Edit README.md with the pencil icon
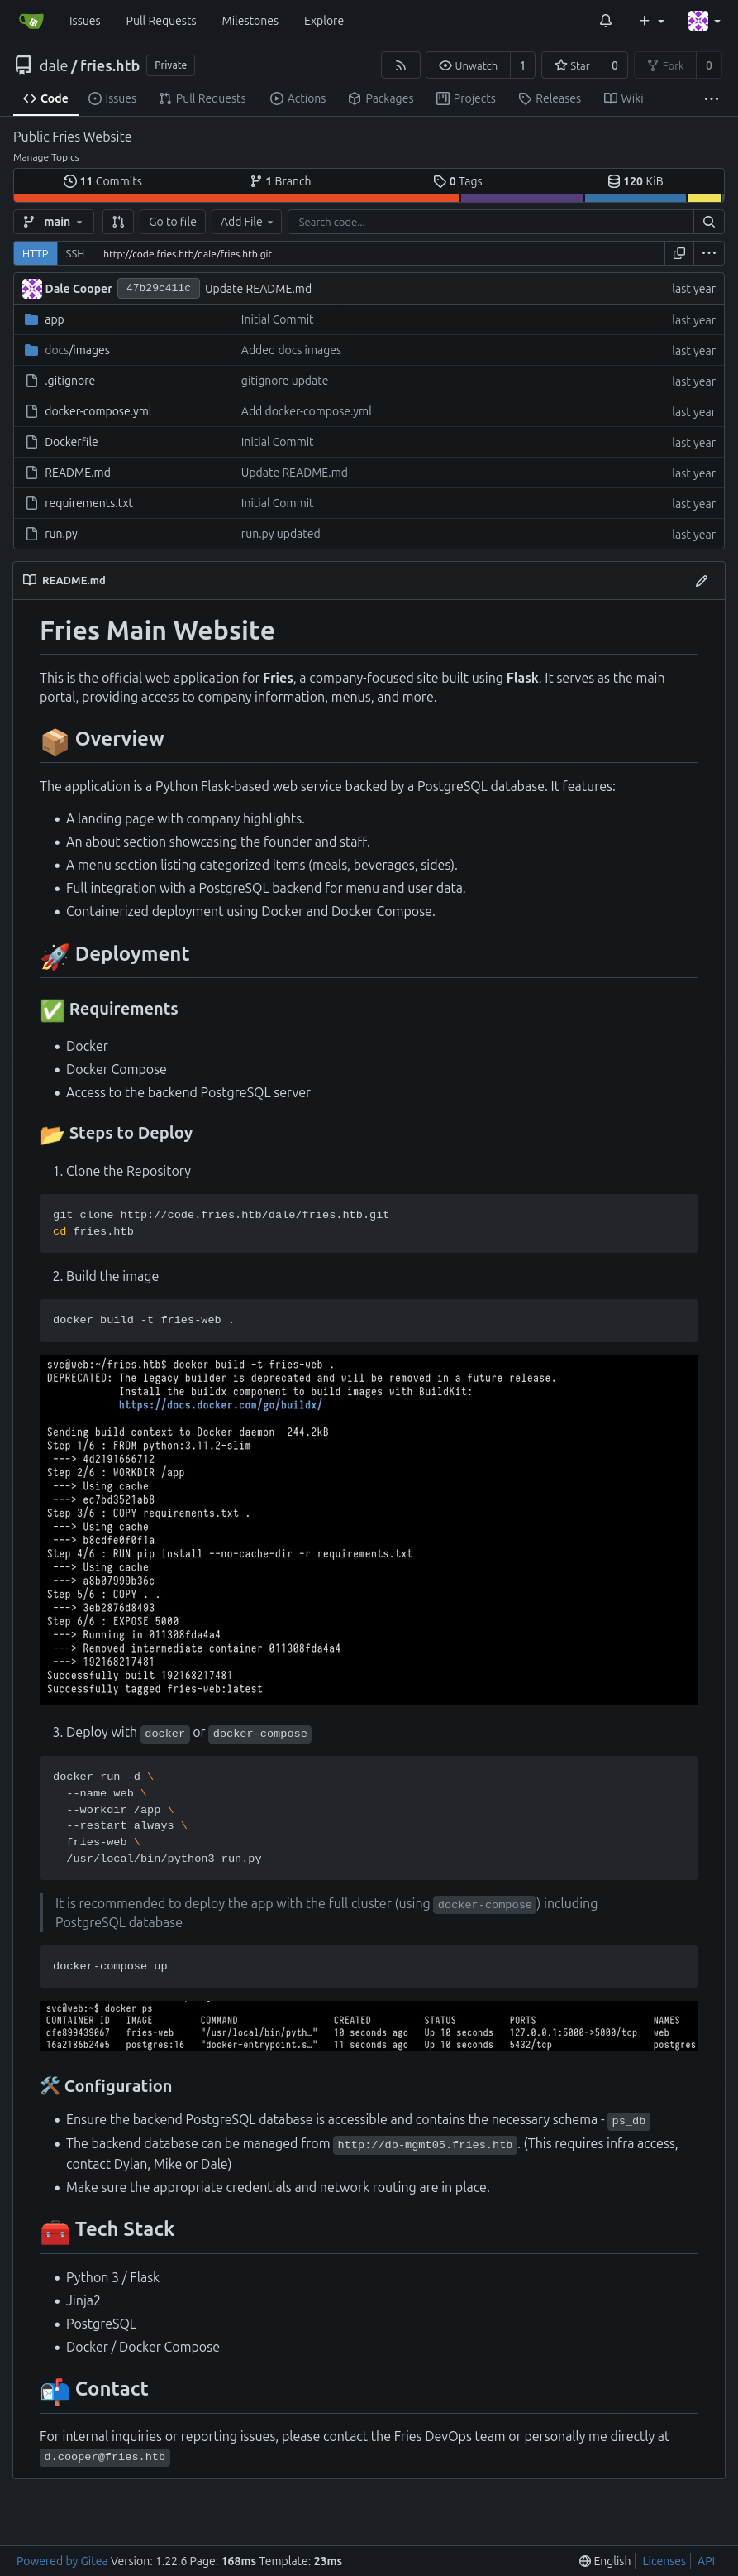The height and width of the screenshot is (2576, 738). point(701,580)
